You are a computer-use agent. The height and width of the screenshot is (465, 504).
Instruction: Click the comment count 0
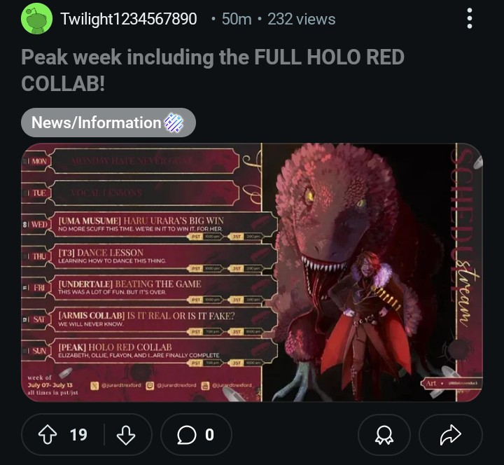click(209, 435)
